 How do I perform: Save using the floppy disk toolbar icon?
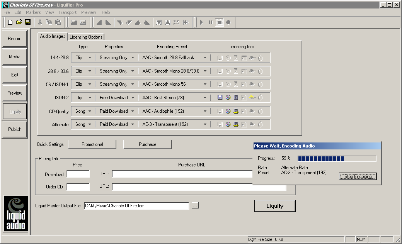[28, 22]
